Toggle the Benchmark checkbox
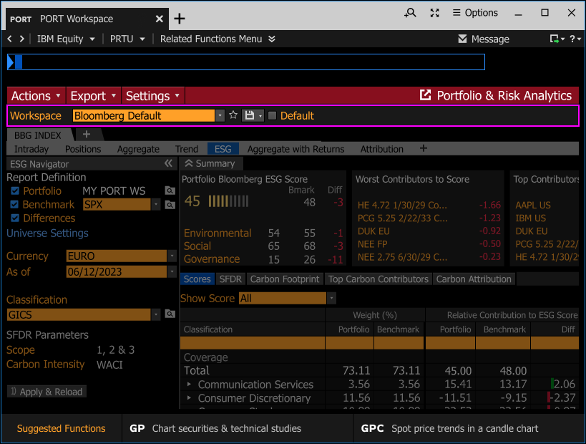Image resolution: width=586 pixels, height=444 pixels. click(x=14, y=205)
